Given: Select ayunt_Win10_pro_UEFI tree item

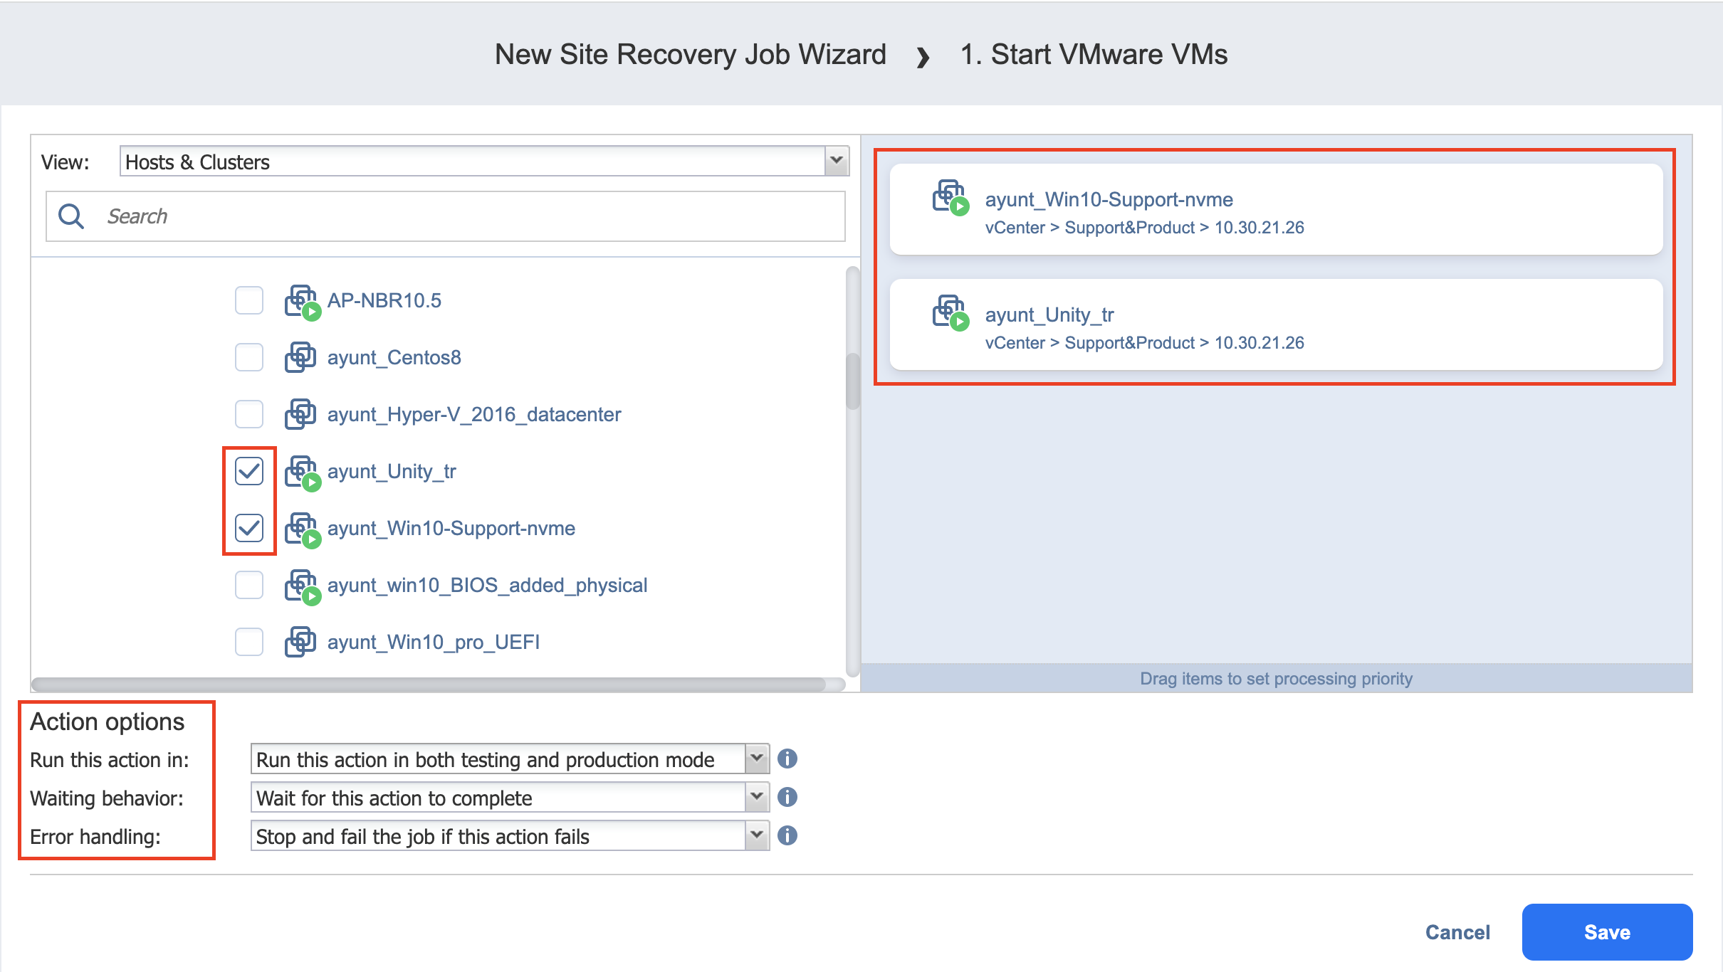Looking at the screenshot, I should 433,642.
